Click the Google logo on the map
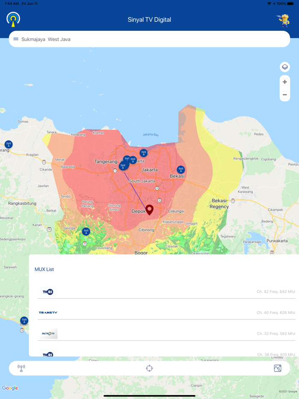Image resolution: width=299 pixels, height=399 pixels. [10, 388]
